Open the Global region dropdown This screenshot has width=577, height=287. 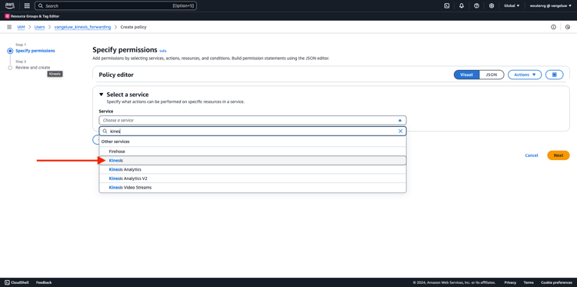[512, 5]
